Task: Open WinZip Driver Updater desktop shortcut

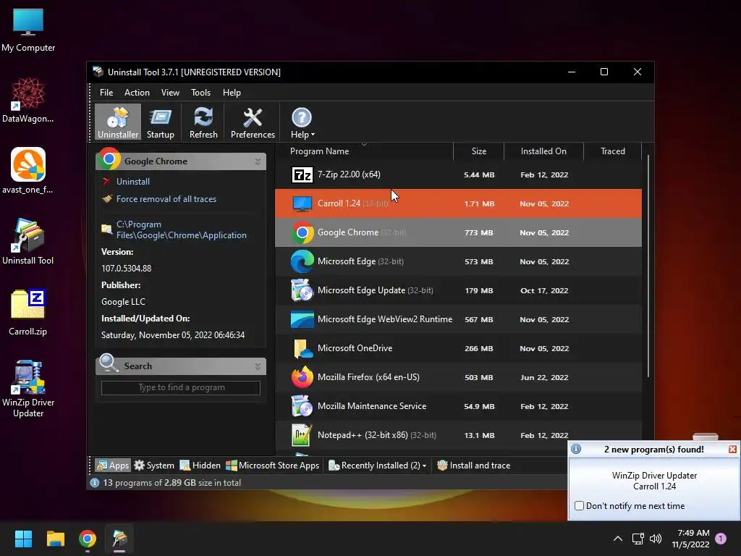Action: 28,389
